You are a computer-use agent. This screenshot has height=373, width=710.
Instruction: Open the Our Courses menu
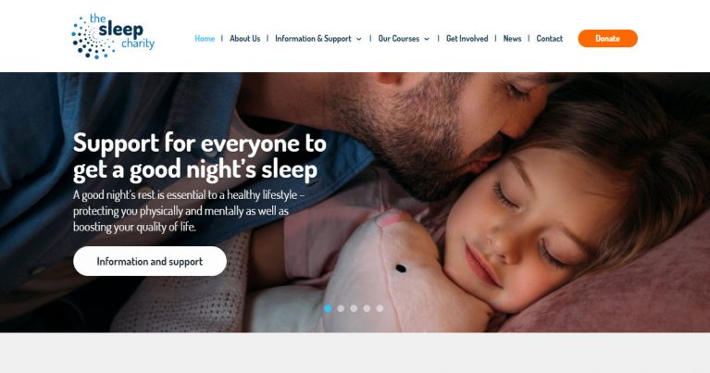pyautogui.click(x=399, y=39)
